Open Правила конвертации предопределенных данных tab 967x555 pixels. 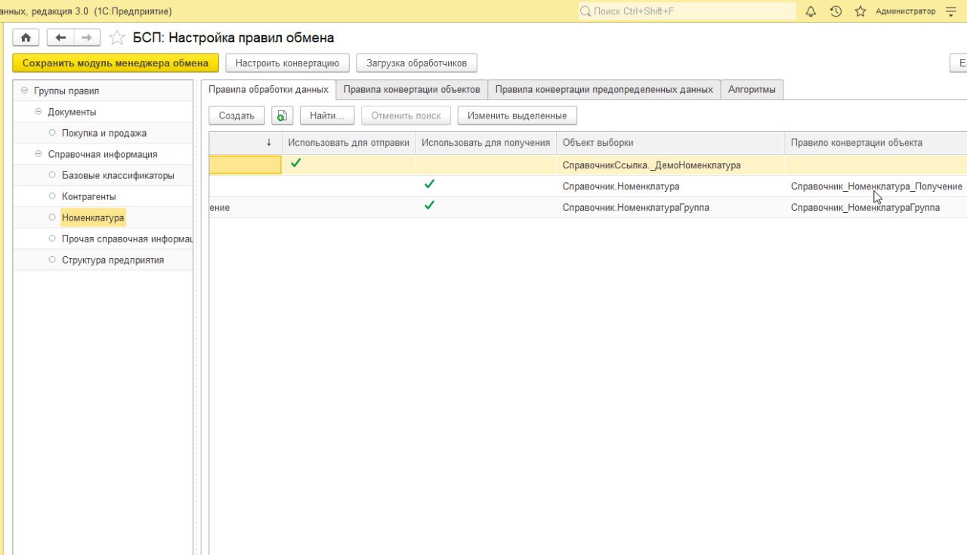[604, 89]
